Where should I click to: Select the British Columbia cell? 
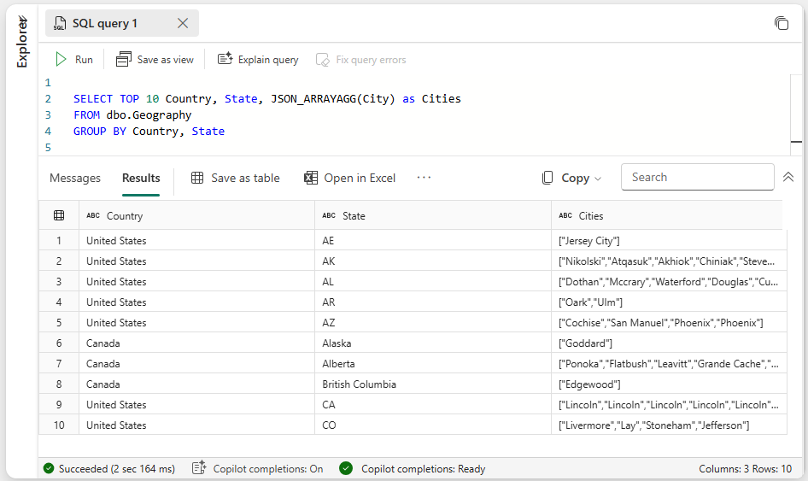(433, 384)
